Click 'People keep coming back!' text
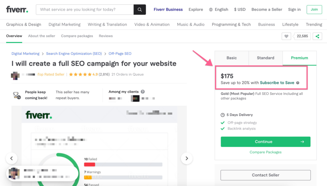 point(36,95)
